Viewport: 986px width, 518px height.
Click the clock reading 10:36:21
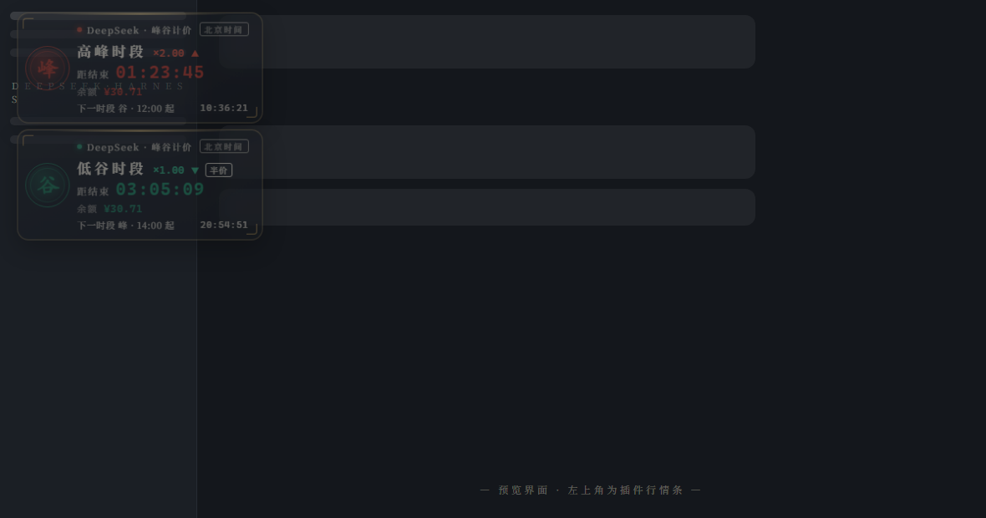(224, 108)
